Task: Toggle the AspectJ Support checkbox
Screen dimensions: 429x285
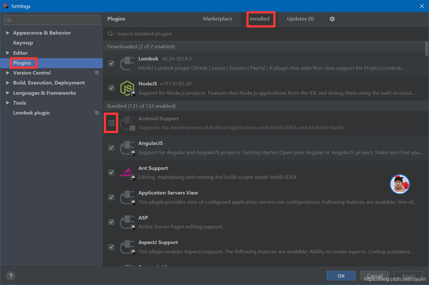Action: (x=111, y=247)
